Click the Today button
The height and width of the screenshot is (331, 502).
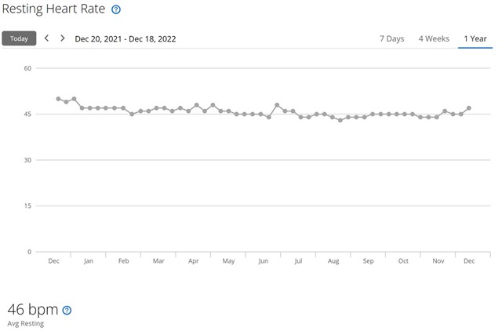click(x=19, y=38)
